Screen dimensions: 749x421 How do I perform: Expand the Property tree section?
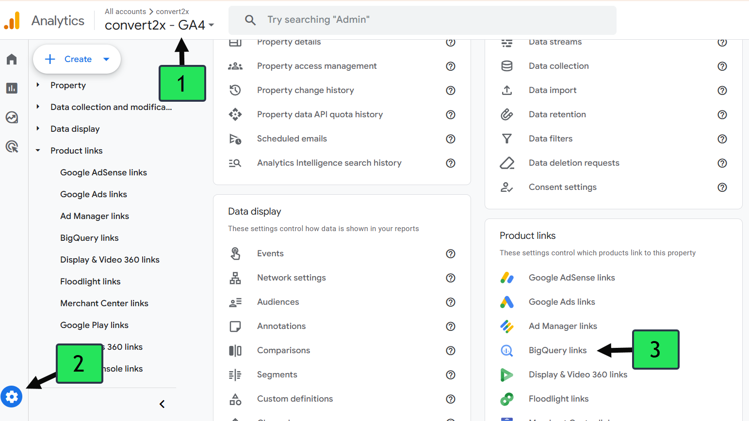click(38, 85)
